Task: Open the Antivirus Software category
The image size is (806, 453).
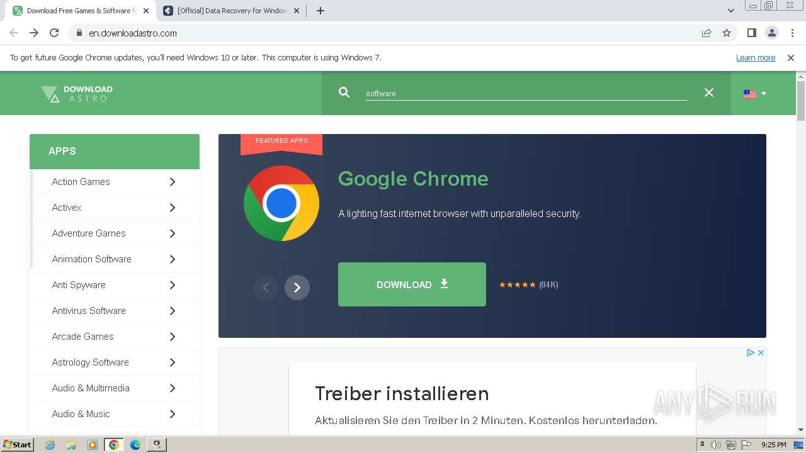Action: pyautogui.click(x=89, y=311)
